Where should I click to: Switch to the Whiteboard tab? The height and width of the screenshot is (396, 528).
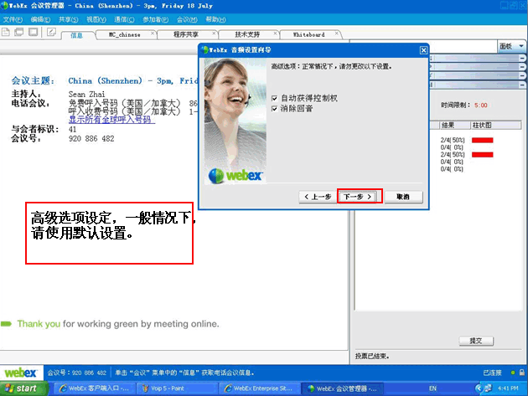[308, 34]
